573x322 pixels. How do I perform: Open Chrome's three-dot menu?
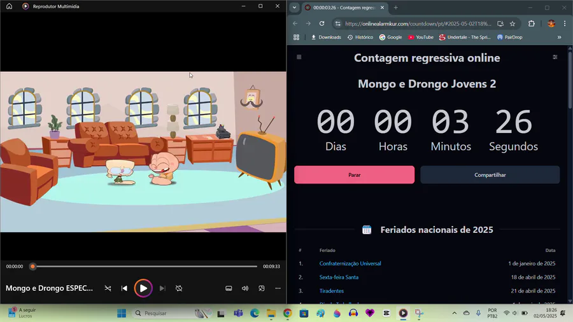click(565, 24)
